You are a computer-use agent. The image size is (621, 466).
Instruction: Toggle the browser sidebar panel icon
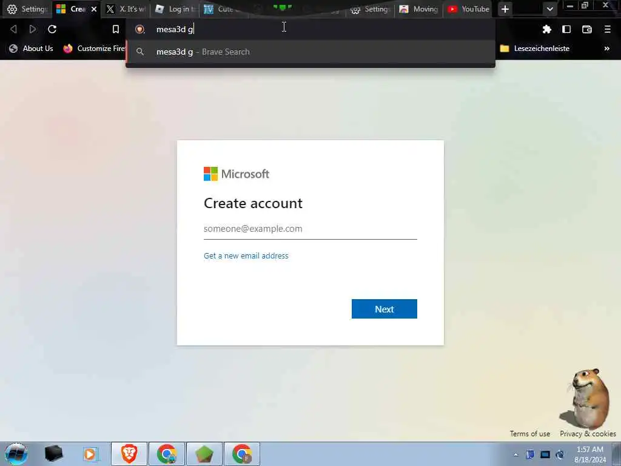(566, 29)
